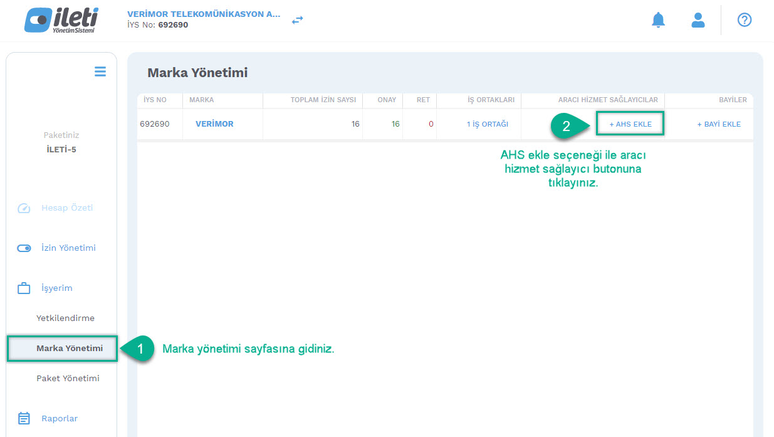Image resolution: width=774 pixels, height=437 pixels.
Task: Click ARACI HİZMET SAĞLAYICILAR column header
Action: click(608, 100)
